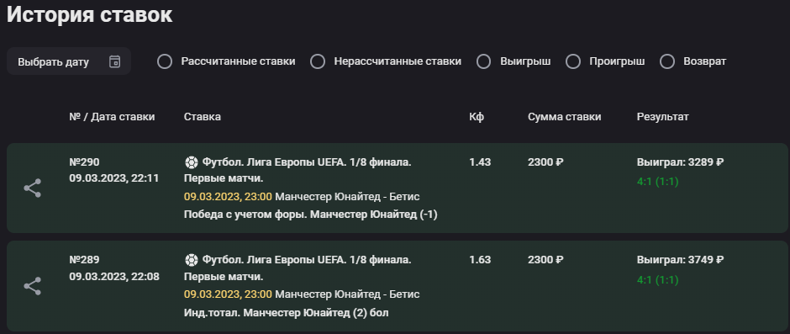Click football icon on bet №290
Viewport: 790px width, 334px height.
coord(191,162)
